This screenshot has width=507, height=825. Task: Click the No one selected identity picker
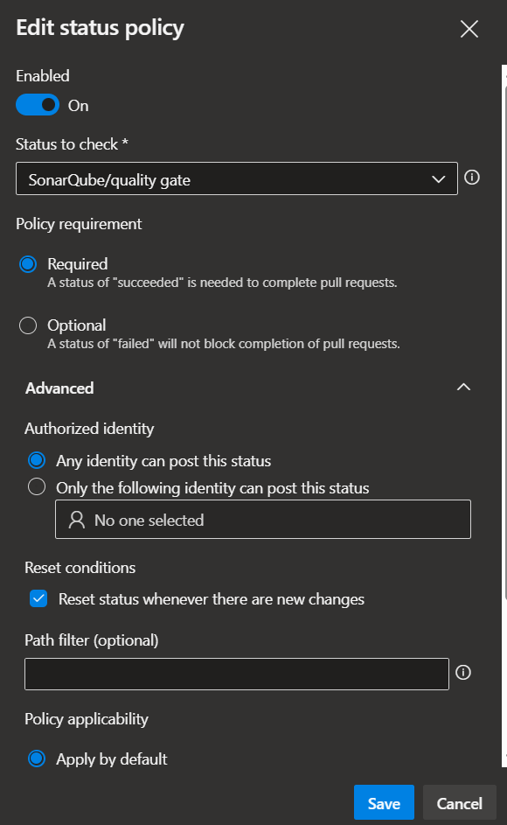263,520
